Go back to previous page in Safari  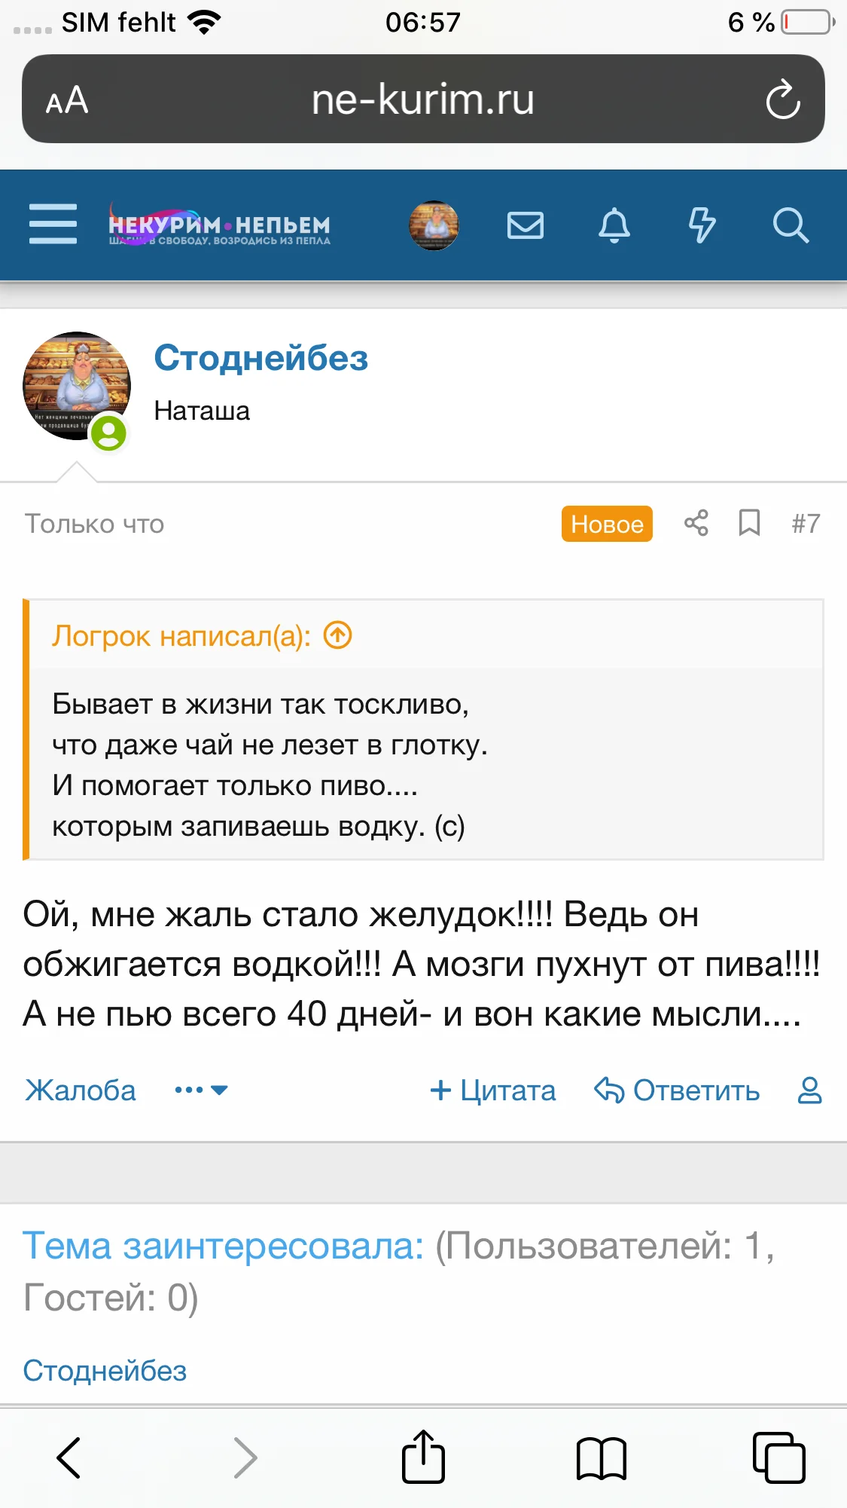point(69,1458)
